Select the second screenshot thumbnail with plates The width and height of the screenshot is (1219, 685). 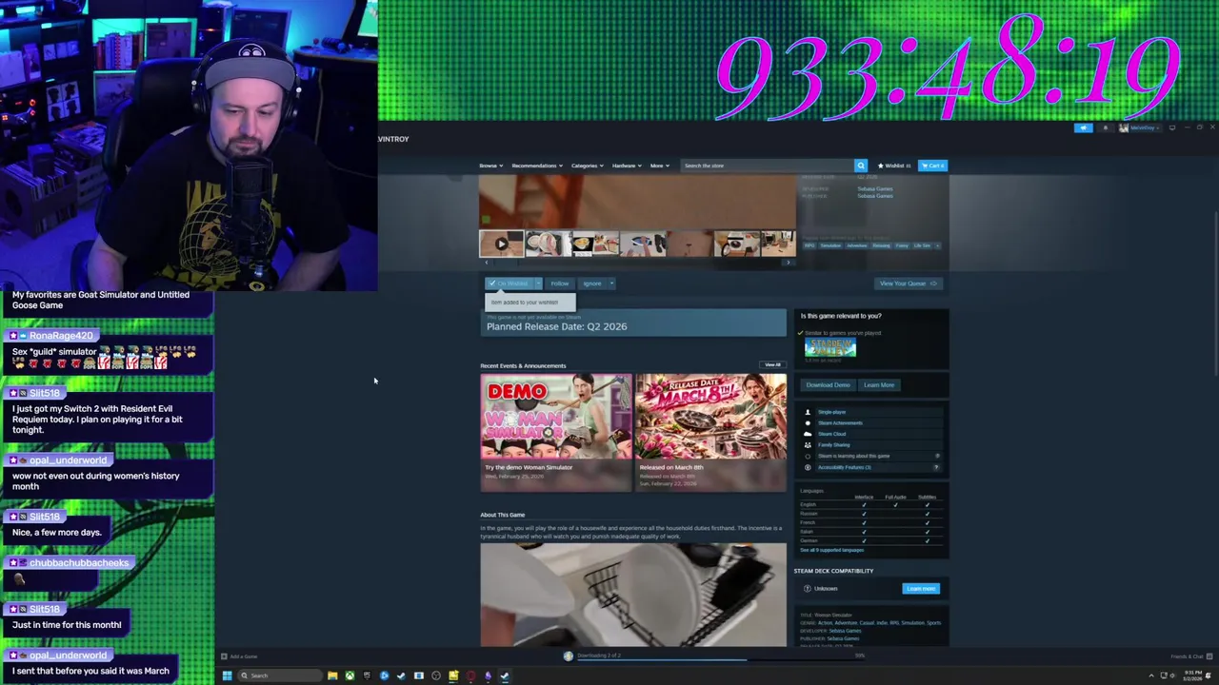point(549,245)
